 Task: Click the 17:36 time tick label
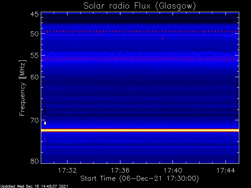[x=120, y=170]
